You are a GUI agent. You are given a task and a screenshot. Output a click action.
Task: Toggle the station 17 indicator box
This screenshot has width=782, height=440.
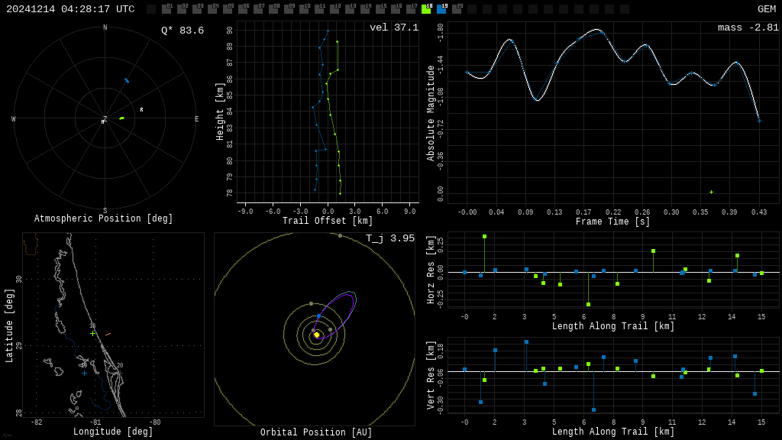411,9
